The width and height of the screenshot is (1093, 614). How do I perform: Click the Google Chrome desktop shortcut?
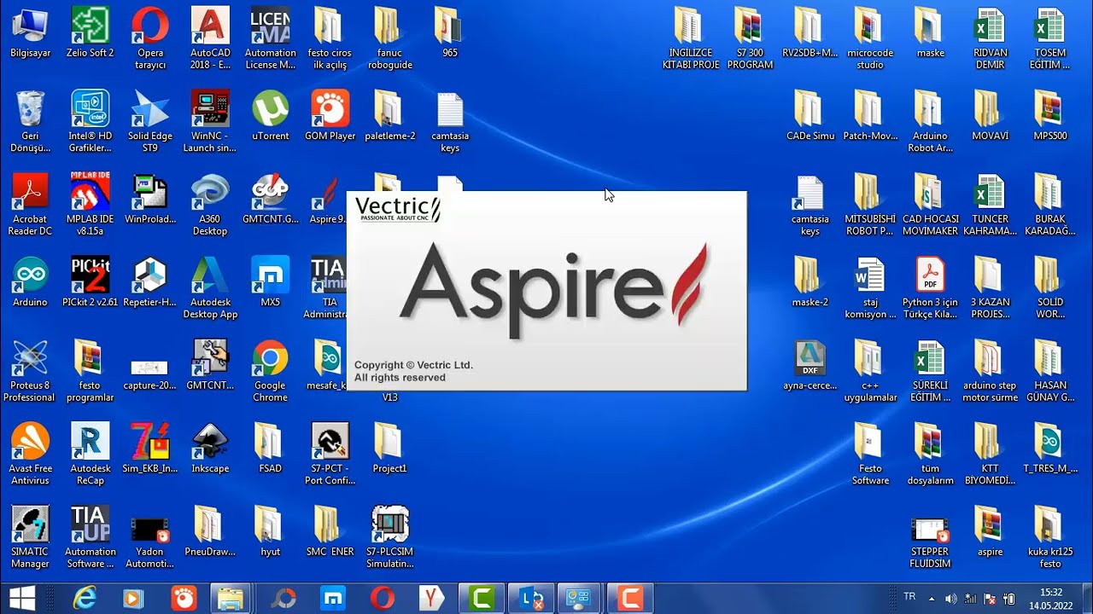point(270,373)
